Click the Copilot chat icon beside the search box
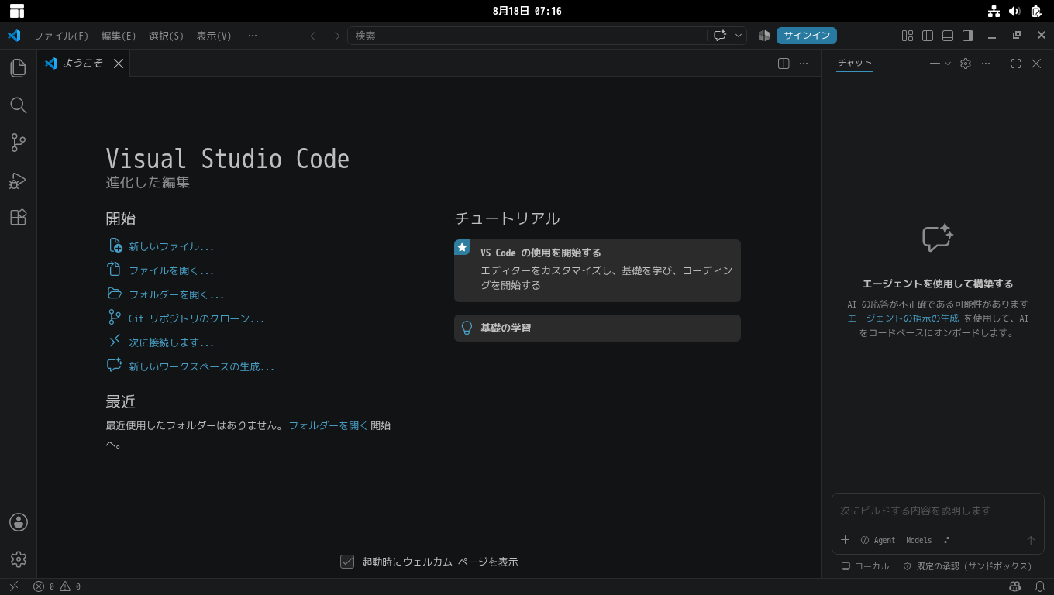This screenshot has height=595, width=1054. pos(720,36)
